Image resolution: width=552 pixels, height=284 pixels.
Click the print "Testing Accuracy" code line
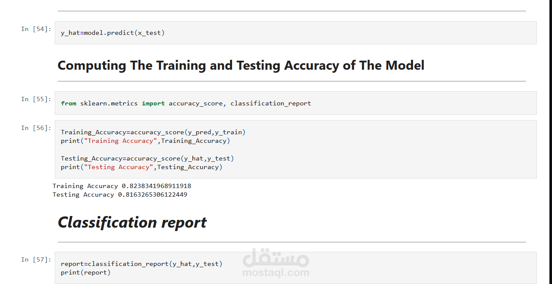(x=141, y=167)
